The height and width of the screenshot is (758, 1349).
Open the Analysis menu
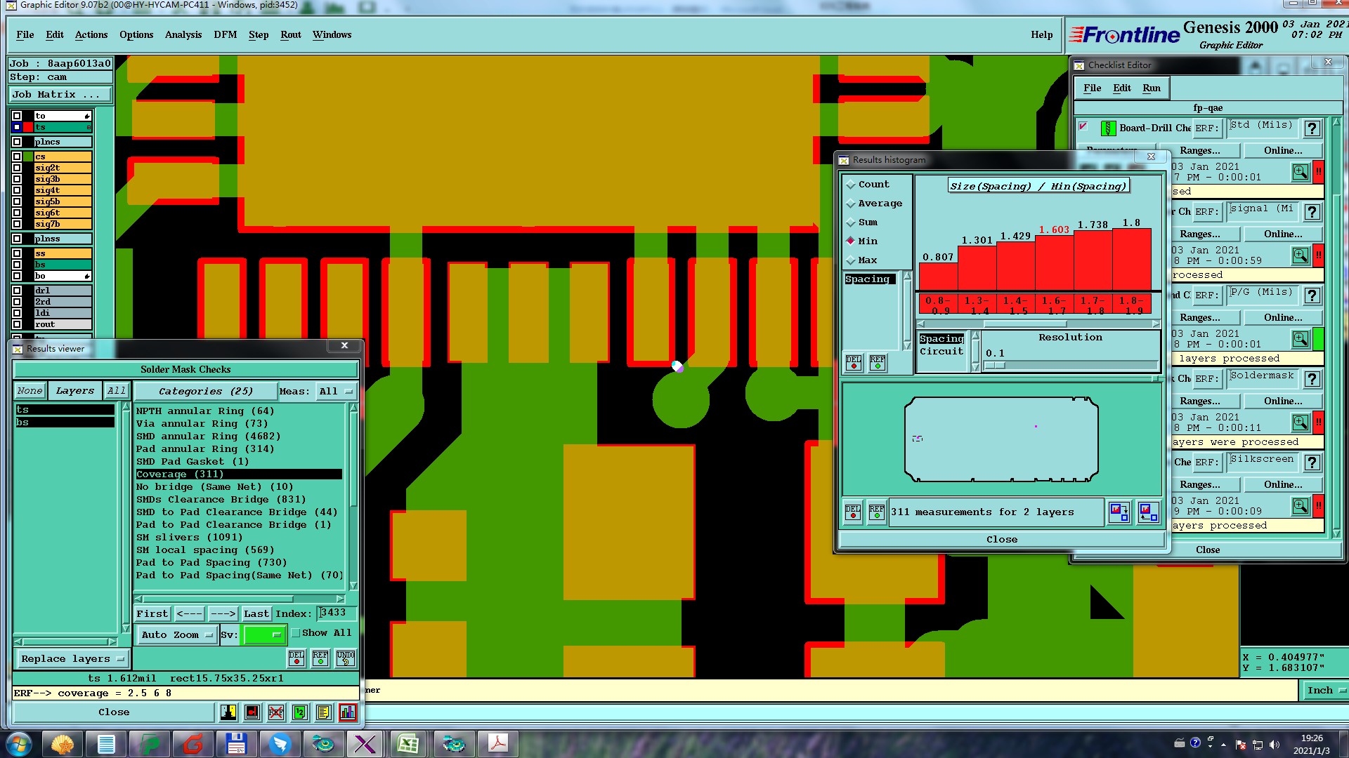tap(183, 34)
